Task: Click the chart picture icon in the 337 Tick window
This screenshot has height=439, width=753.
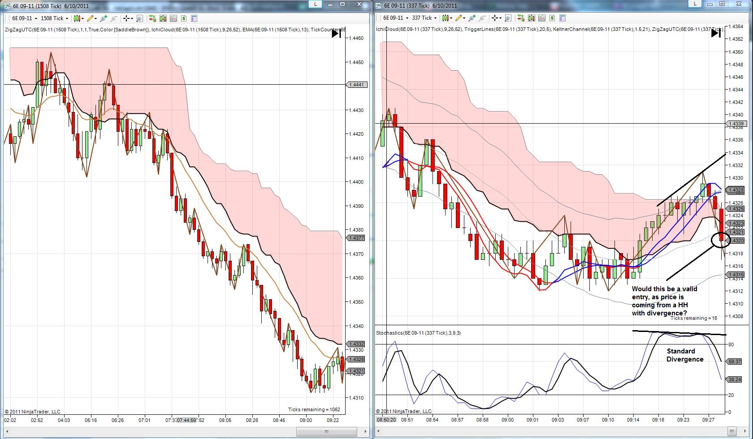Action: point(541,18)
